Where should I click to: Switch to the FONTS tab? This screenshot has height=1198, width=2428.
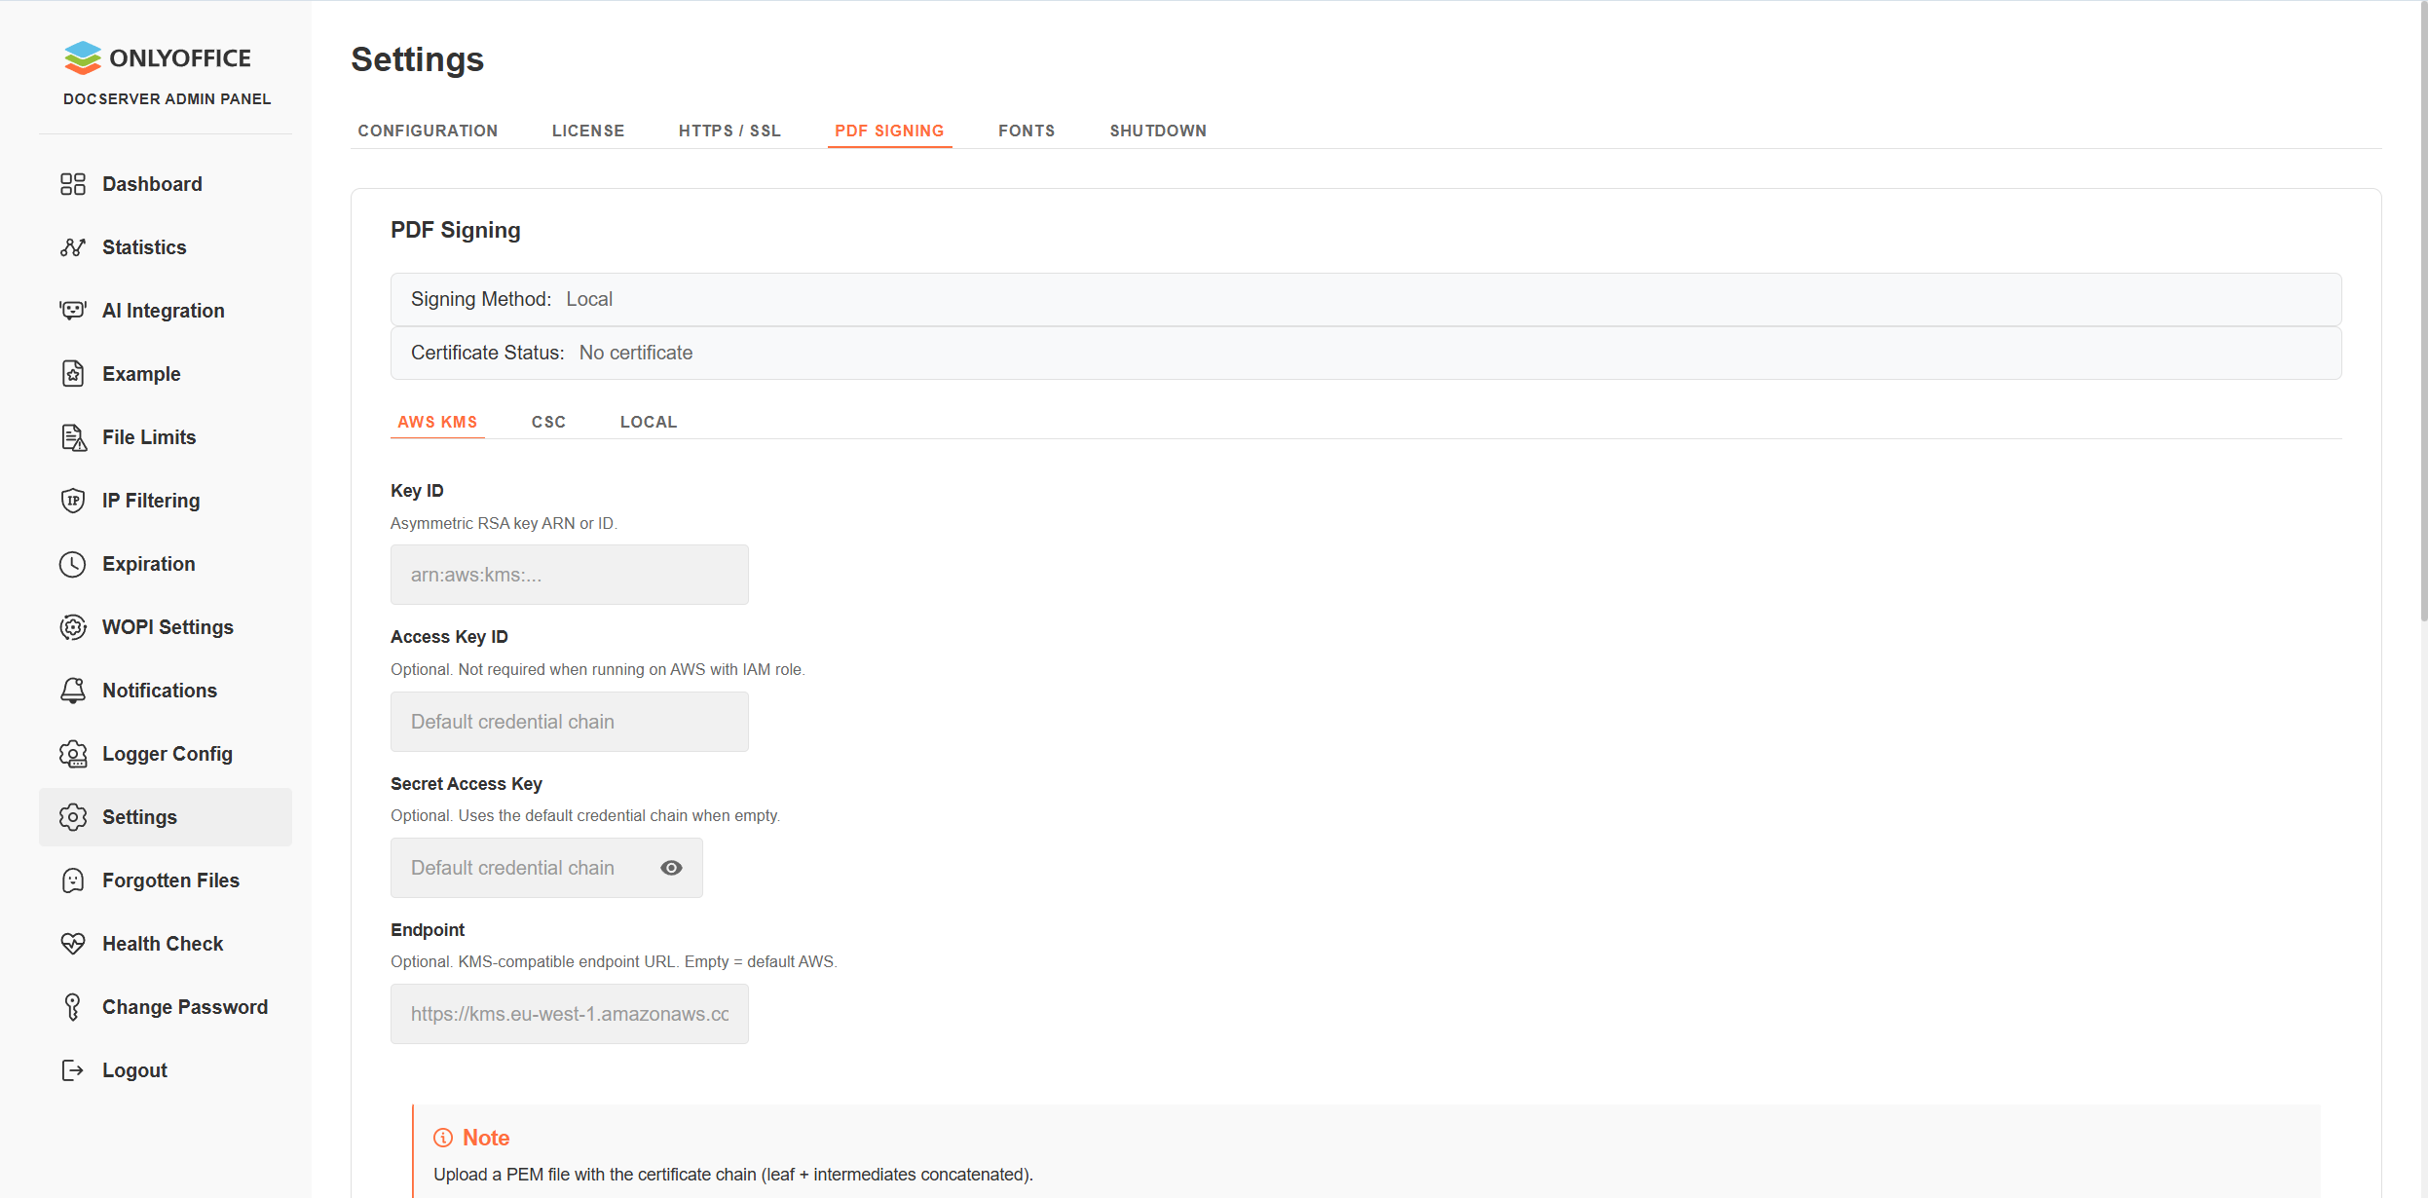pyautogui.click(x=1027, y=131)
